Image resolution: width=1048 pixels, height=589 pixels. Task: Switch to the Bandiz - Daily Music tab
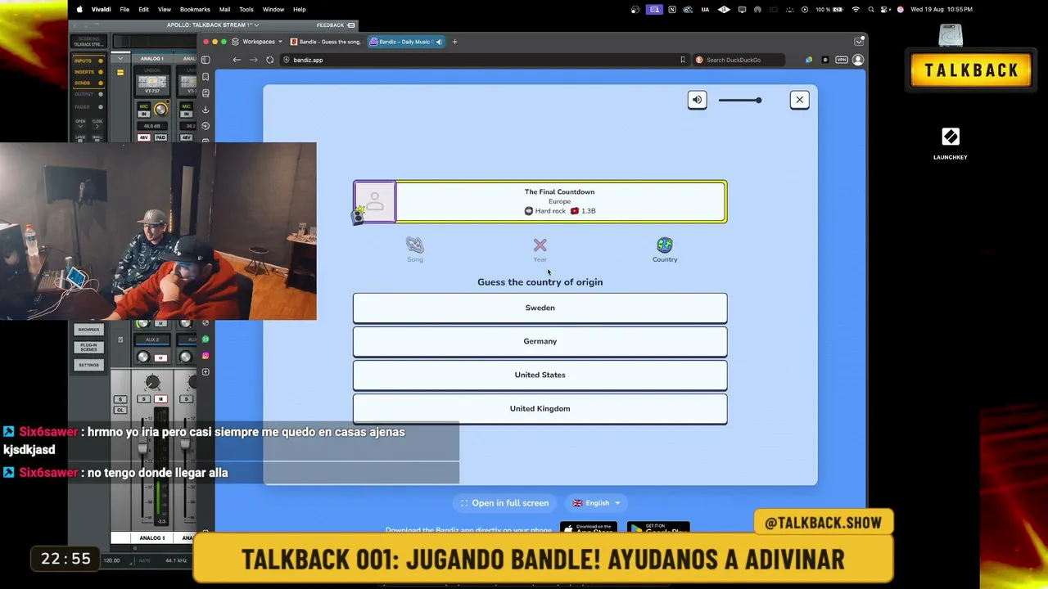click(x=406, y=42)
